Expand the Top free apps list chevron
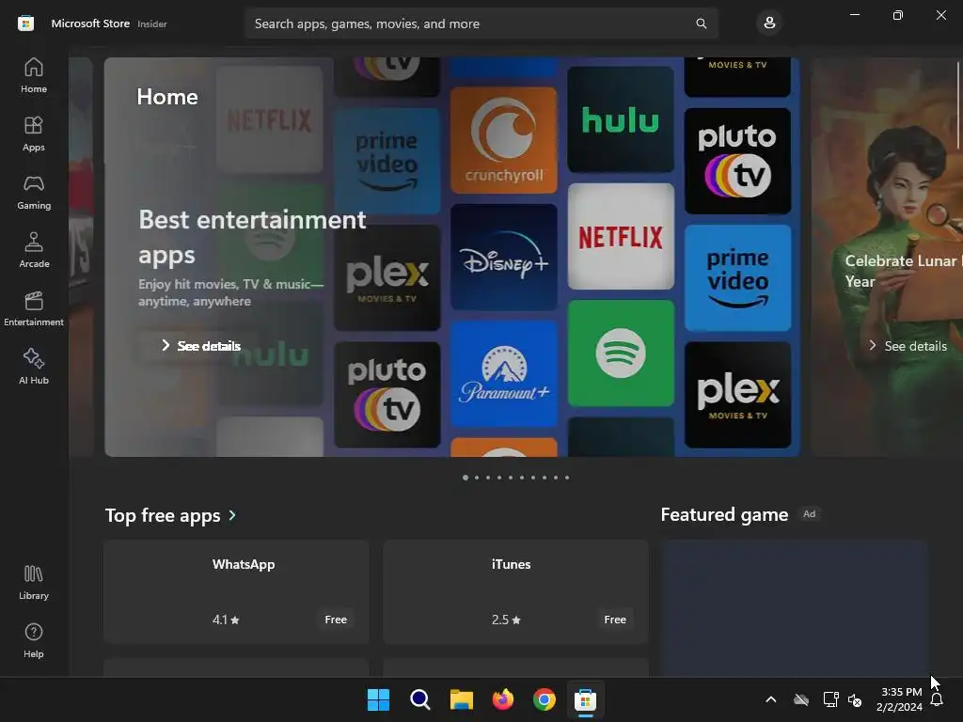 click(x=232, y=515)
